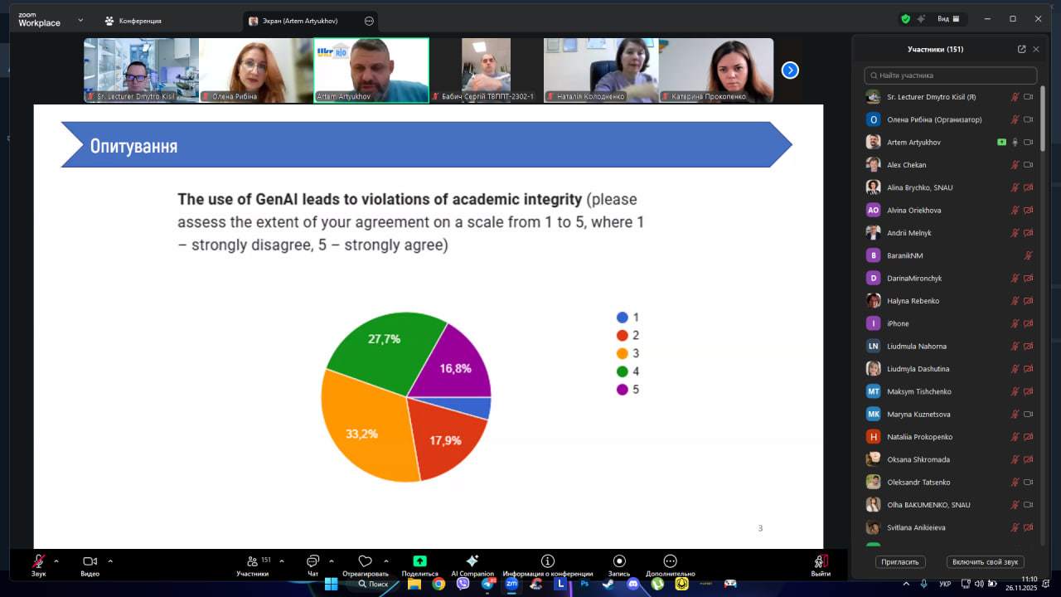
Task: Click the Share screen icon
Action: 419,561
